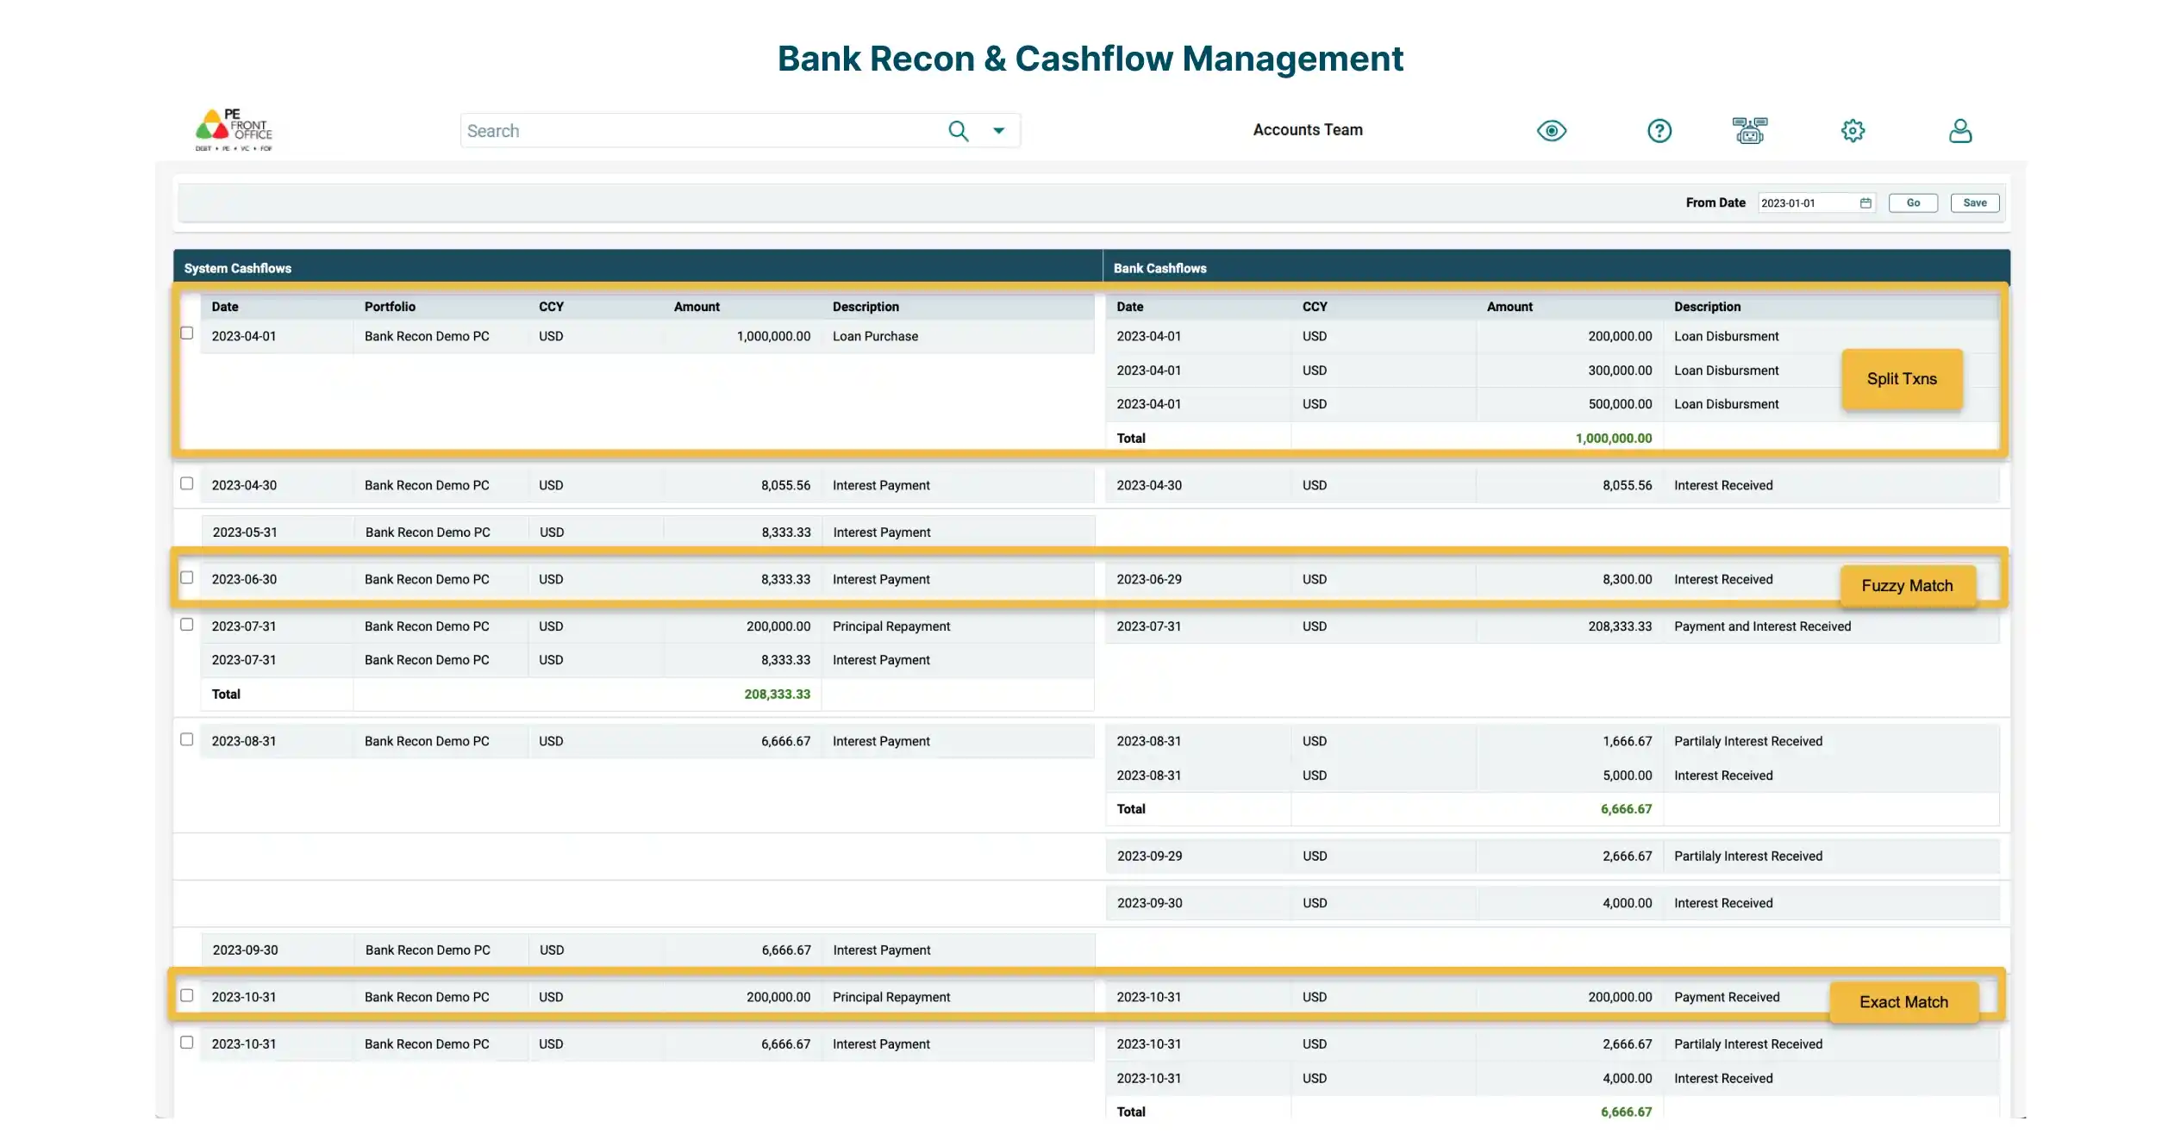Tick checkbox for 2023-06-30 Interest Payment row

coord(186,577)
